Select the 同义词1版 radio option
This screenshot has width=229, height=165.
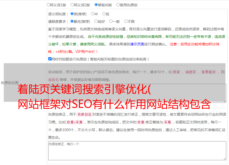[48, 5]
